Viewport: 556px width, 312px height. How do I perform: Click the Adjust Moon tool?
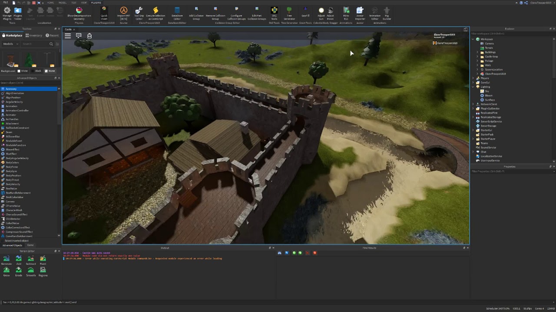331,13
